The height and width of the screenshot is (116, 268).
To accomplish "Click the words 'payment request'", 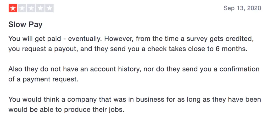I will [x=52, y=80].
